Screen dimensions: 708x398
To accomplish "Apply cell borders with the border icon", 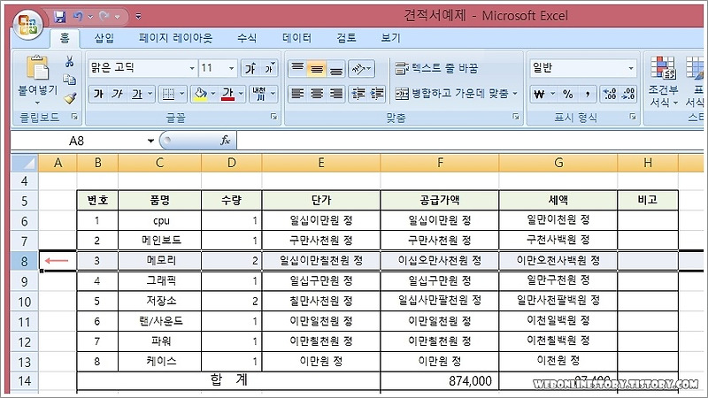I will pos(168,94).
